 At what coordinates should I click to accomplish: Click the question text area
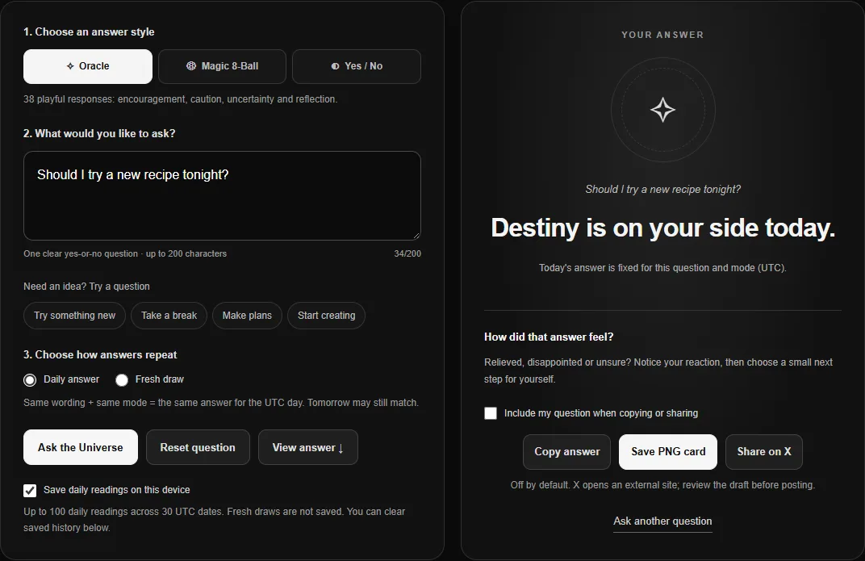coord(223,196)
